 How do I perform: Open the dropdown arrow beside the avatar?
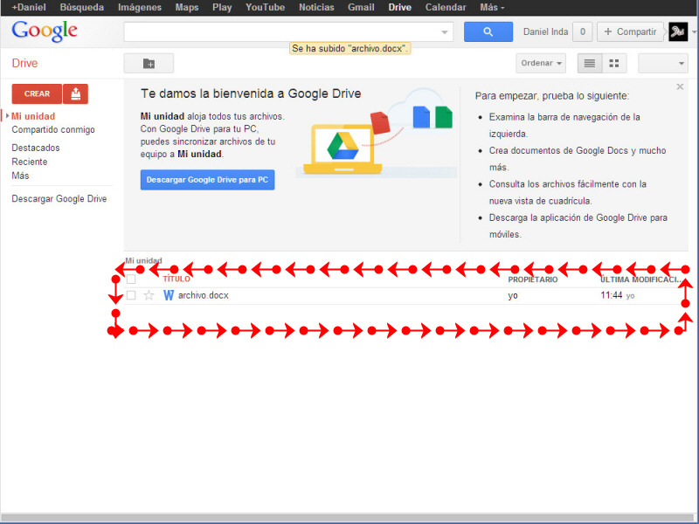pos(694,32)
